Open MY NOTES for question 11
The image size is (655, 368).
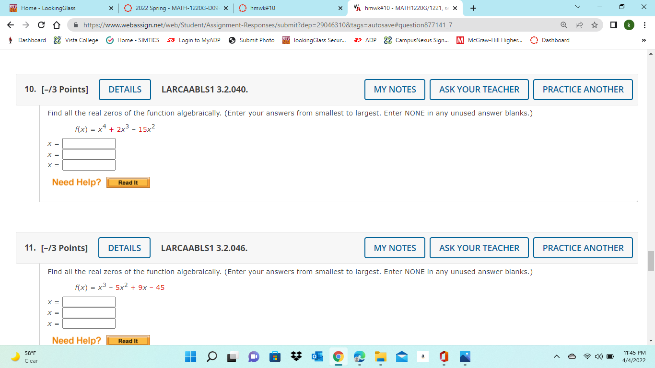tap(395, 248)
